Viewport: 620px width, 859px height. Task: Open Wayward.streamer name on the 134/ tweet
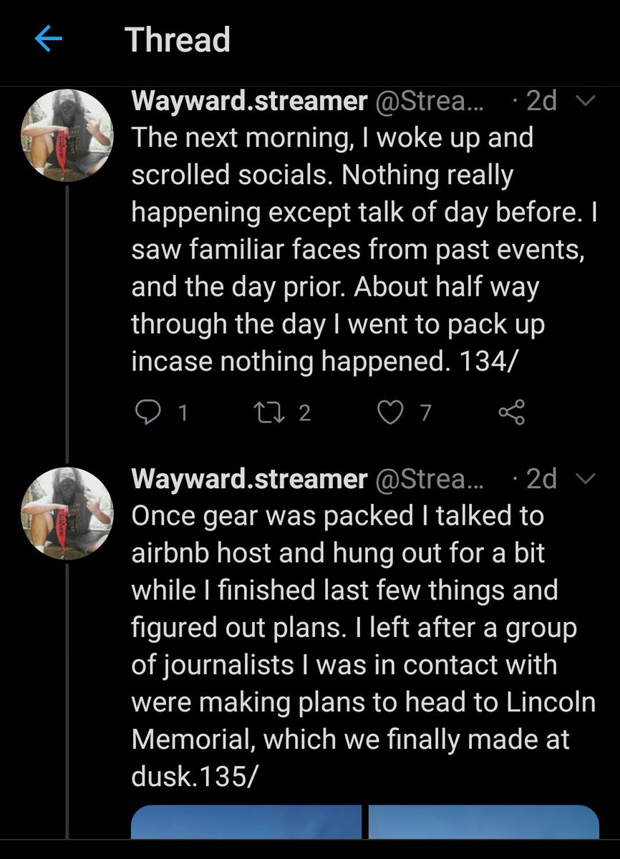(248, 102)
